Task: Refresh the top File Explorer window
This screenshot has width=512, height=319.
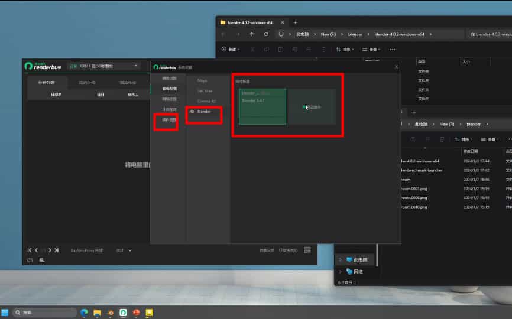Action: tap(266, 34)
